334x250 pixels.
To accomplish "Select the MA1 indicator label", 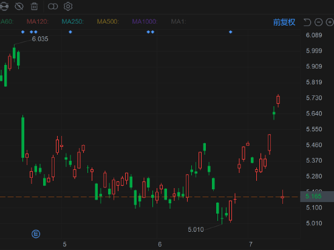I will (x=179, y=21).
